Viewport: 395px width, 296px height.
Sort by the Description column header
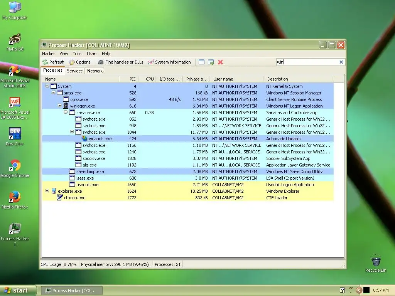coord(299,79)
